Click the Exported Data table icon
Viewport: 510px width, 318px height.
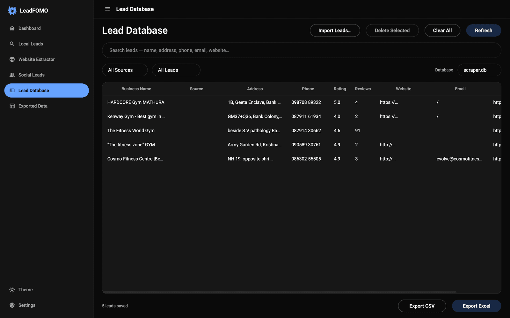(x=12, y=106)
